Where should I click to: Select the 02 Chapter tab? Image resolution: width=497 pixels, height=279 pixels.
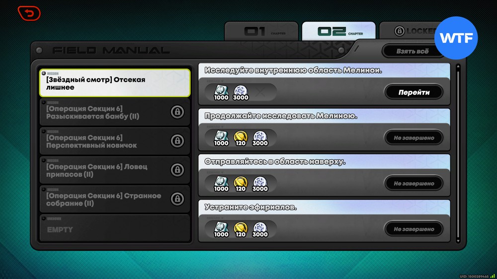point(339,32)
